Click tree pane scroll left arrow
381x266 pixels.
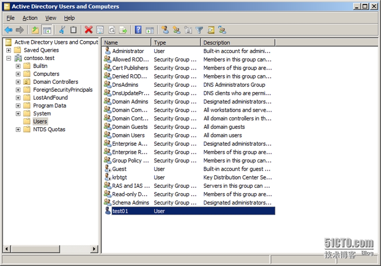point(7,249)
